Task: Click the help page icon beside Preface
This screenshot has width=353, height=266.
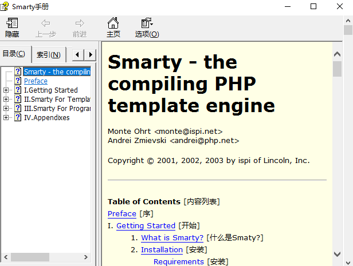Action: pyautogui.click(x=18, y=81)
